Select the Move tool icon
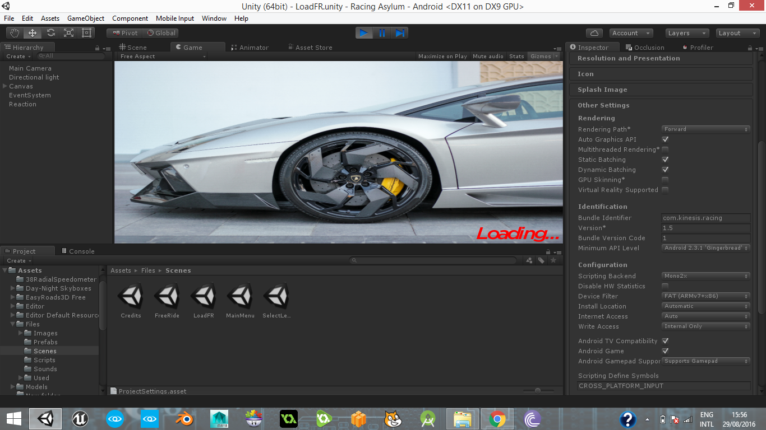The image size is (766, 430). (x=33, y=33)
